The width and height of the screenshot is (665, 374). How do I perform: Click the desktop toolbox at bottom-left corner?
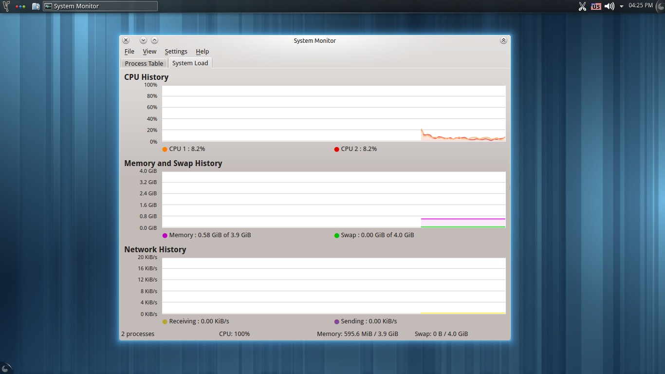point(5,369)
